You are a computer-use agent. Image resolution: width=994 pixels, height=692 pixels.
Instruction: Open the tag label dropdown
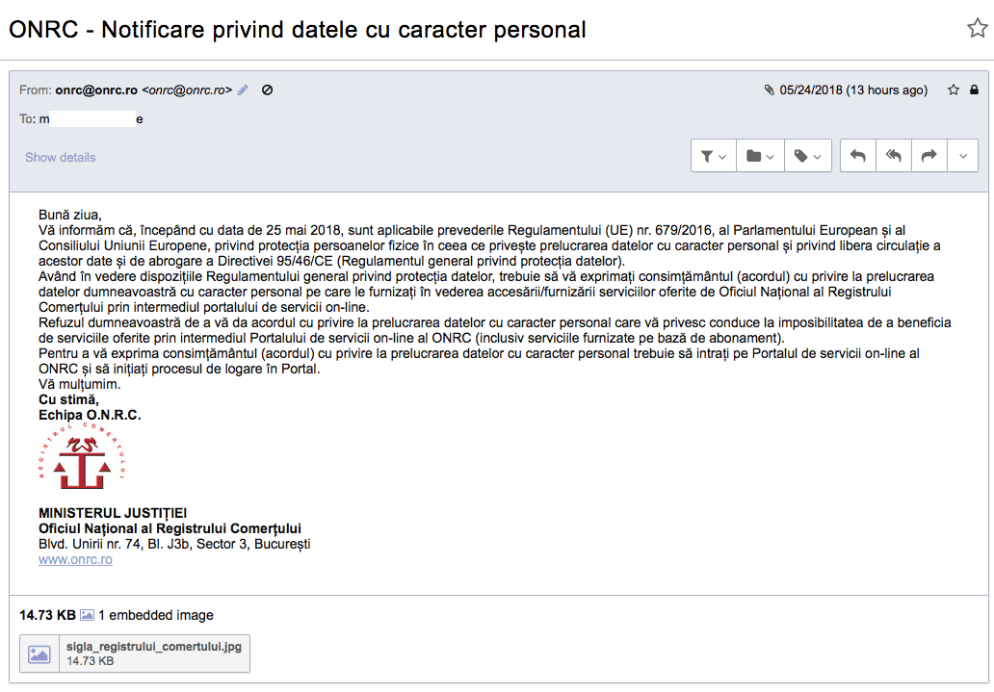pyautogui.click(x=808, y=156)
